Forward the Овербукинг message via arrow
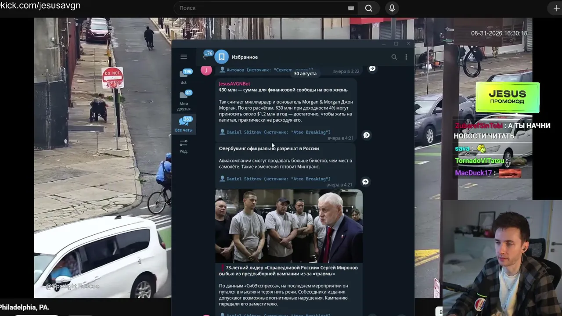This screenshot has width=562, height=316. point(365,182)
